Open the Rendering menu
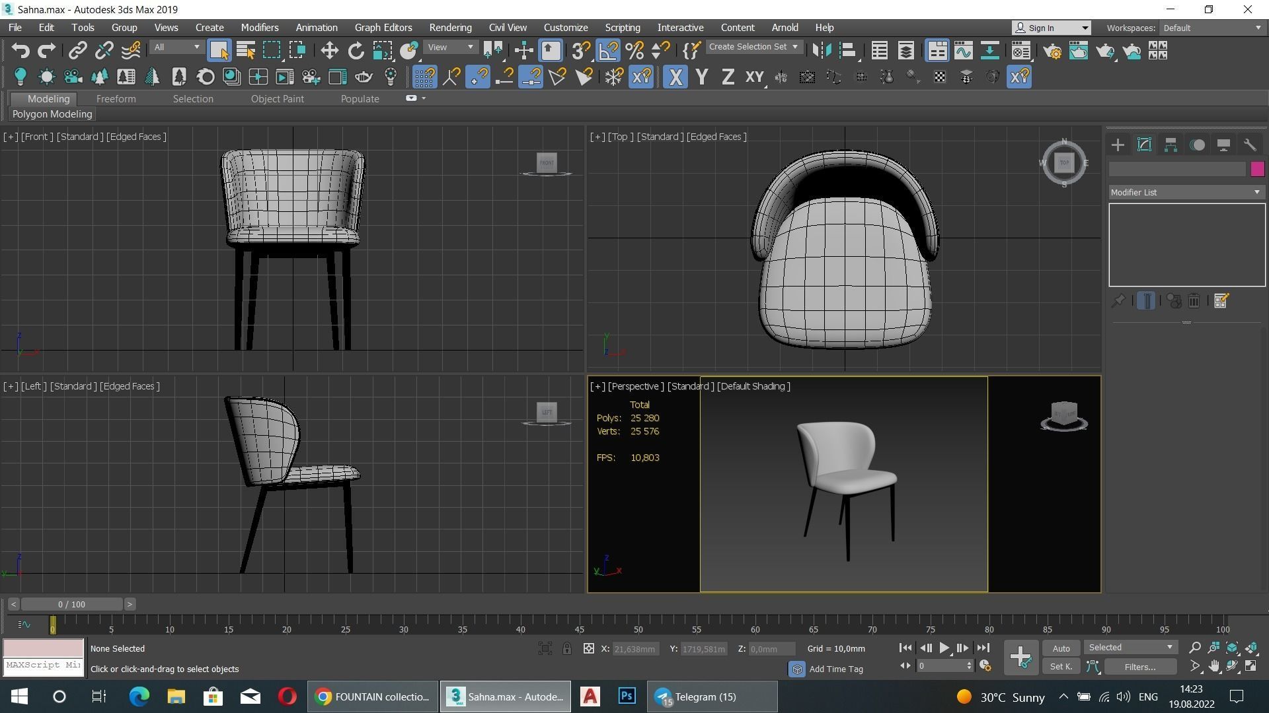The image size is (1269, 713). [450, 28]
